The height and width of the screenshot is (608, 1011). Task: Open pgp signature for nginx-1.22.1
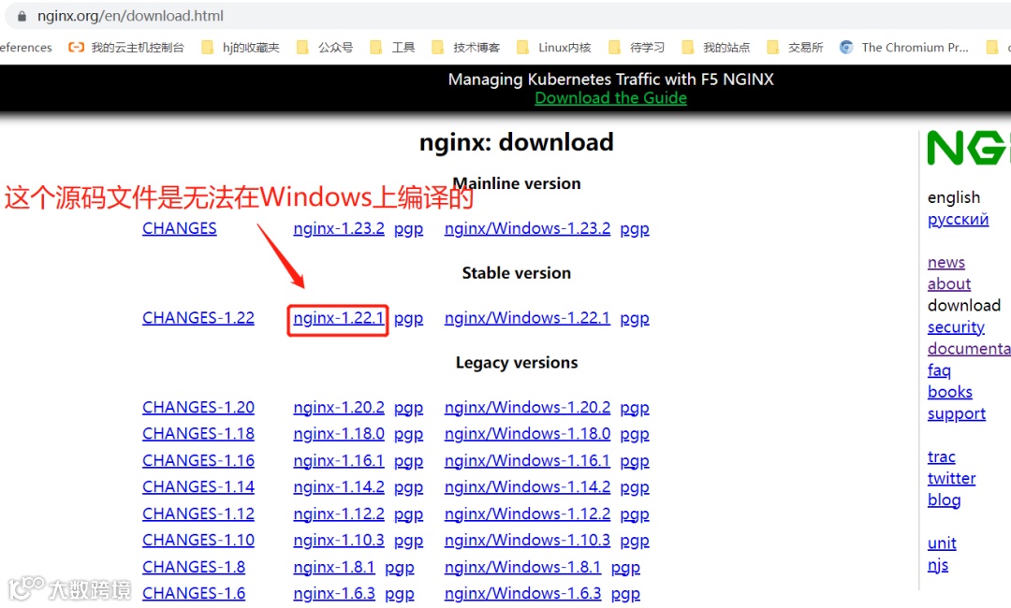[x=409, y=319]
